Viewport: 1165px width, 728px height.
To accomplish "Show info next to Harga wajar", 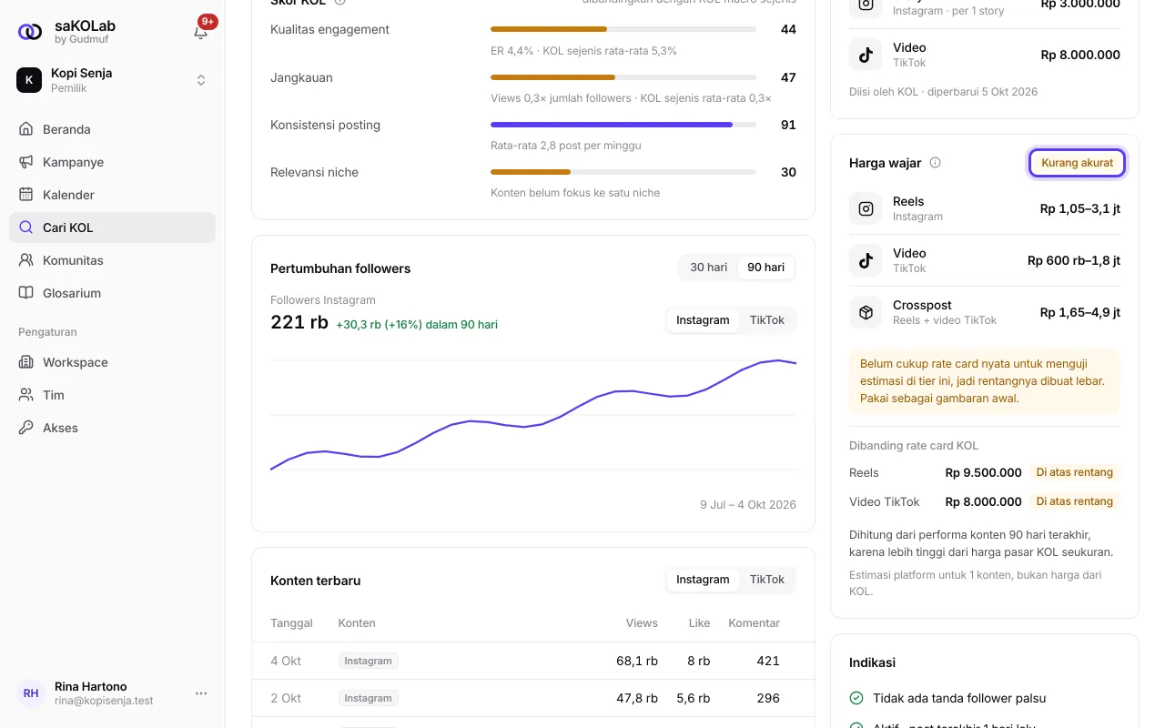I will [x=935, y=163].
